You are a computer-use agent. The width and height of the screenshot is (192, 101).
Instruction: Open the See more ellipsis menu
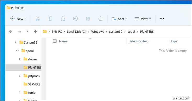(162, 19)
